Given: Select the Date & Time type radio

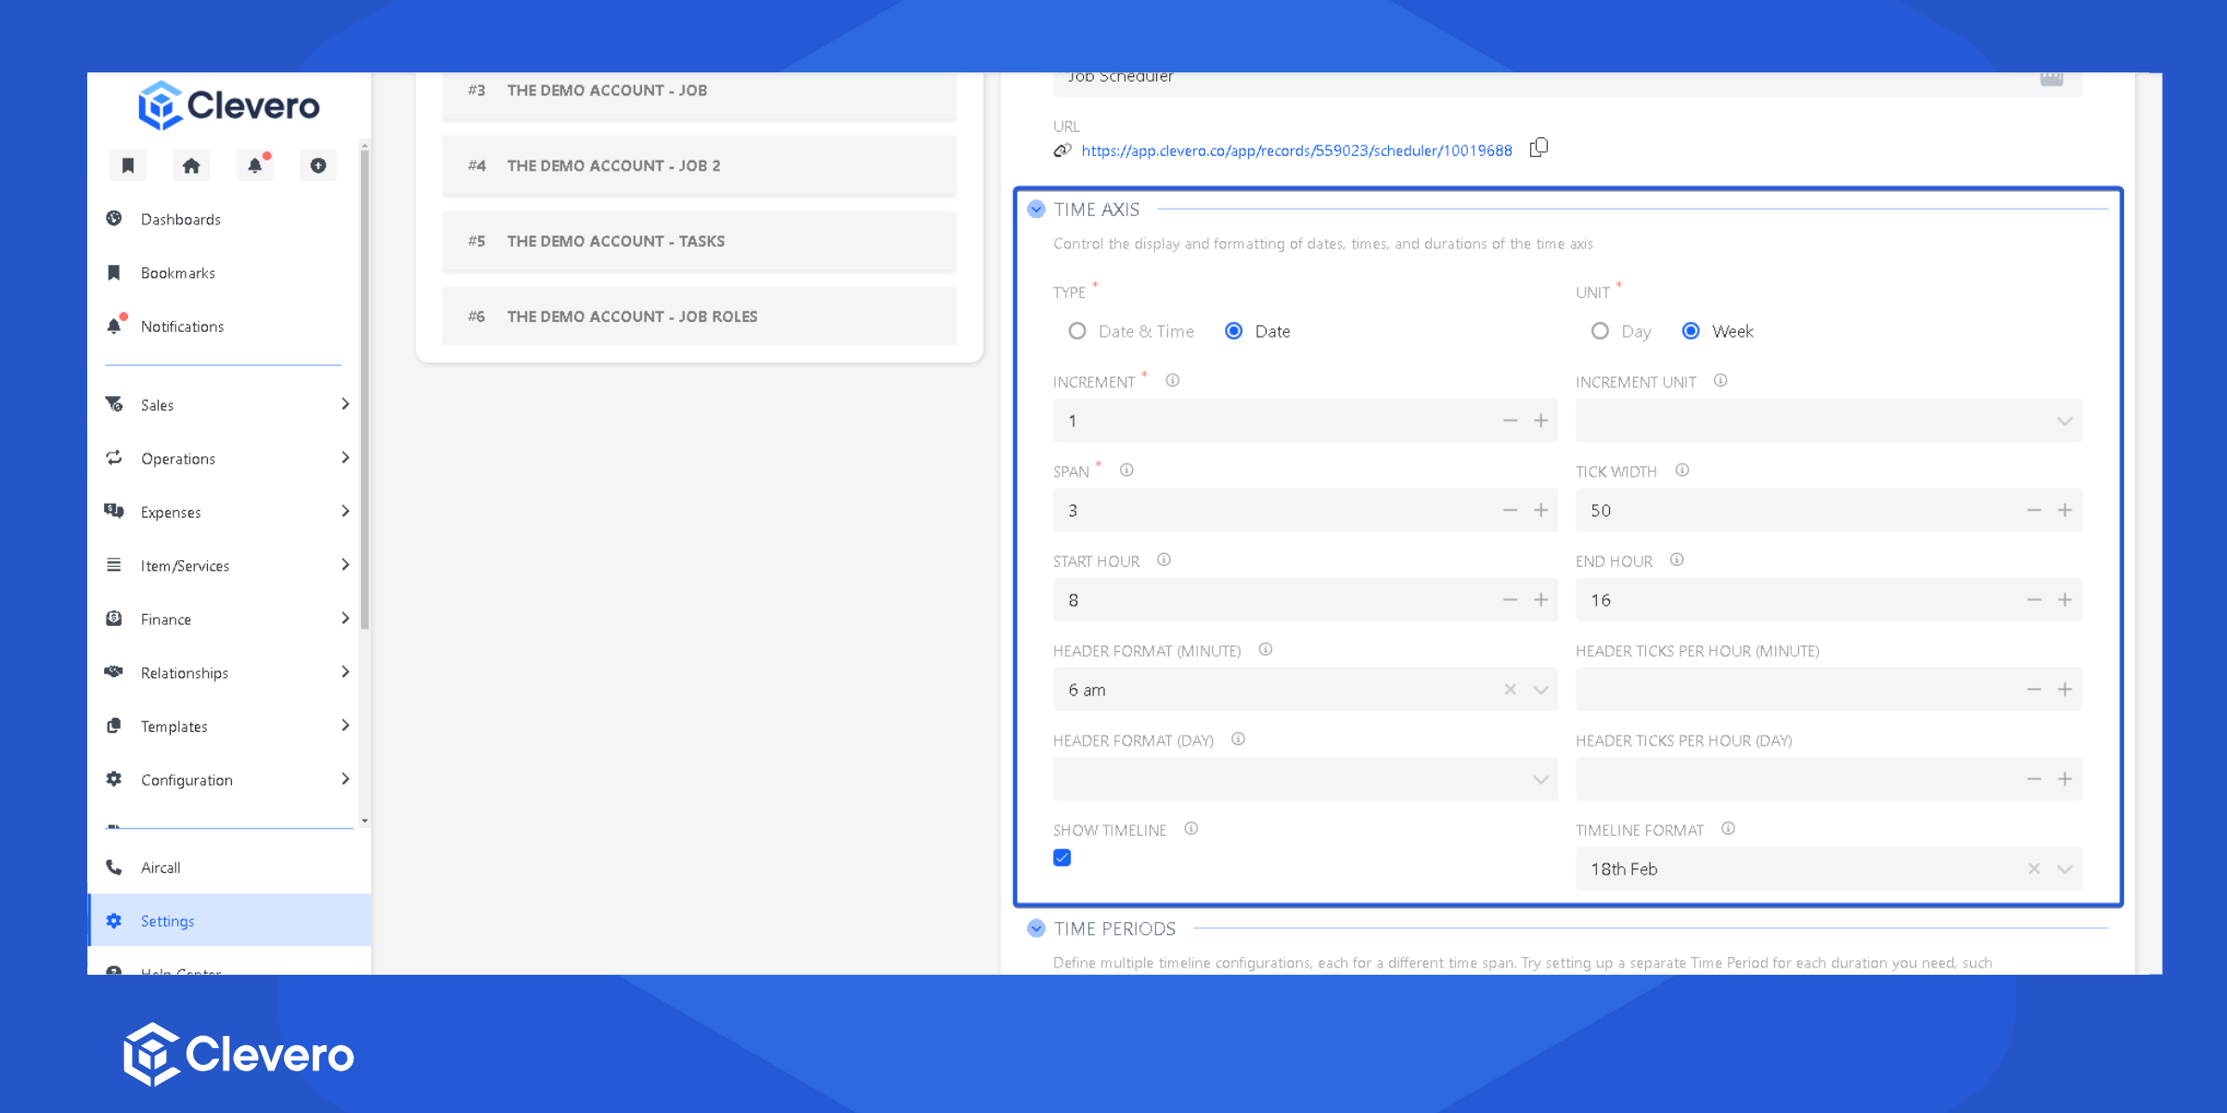Looking at the screenshot, I should [1077, 331].
